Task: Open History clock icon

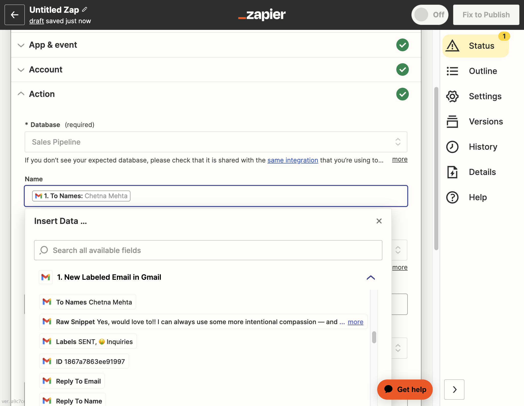Action: tap(452, 147)
